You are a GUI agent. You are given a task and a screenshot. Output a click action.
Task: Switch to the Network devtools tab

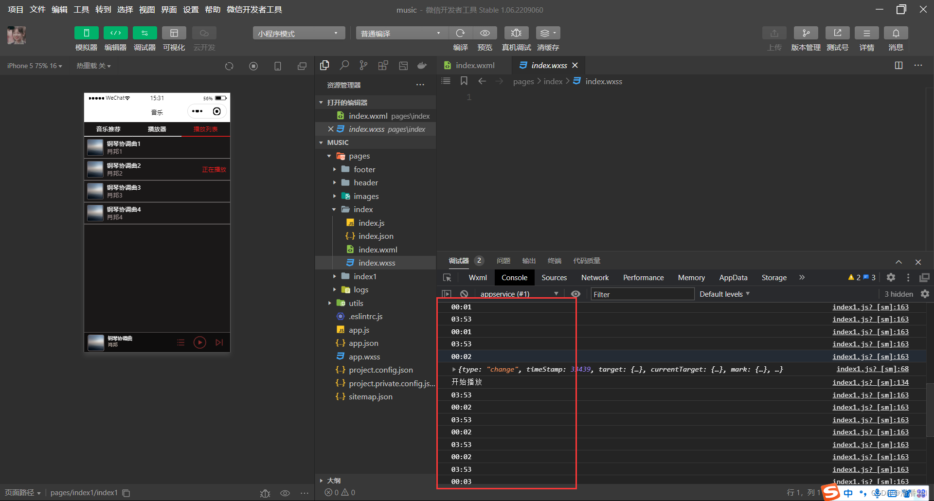[595, 277]
